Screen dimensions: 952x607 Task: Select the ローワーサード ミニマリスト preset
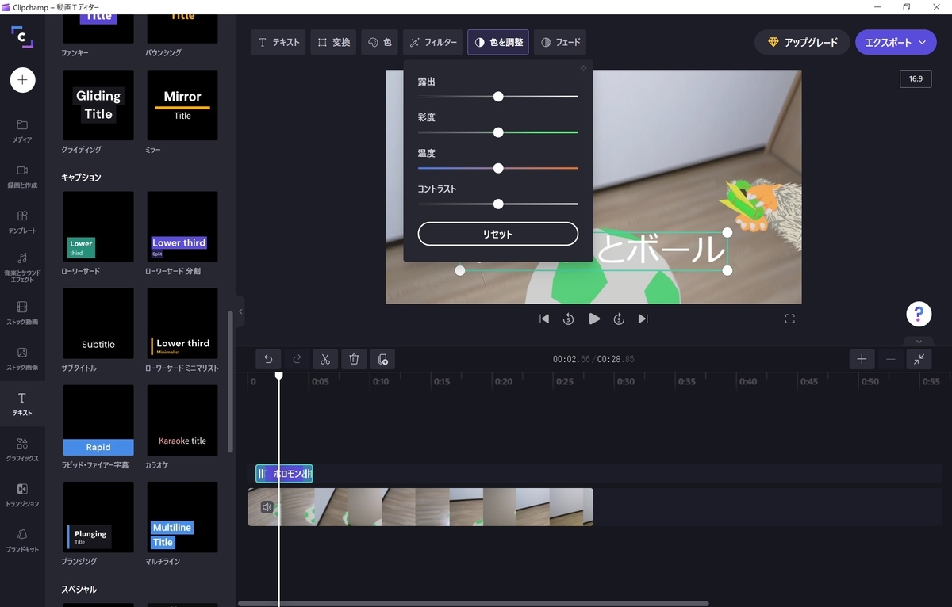182,323
